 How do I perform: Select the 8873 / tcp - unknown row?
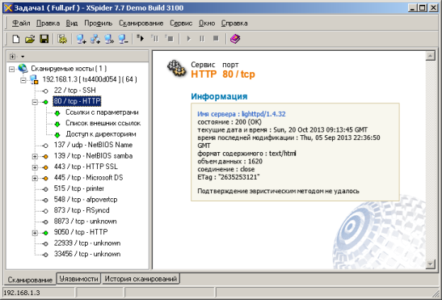85,221
